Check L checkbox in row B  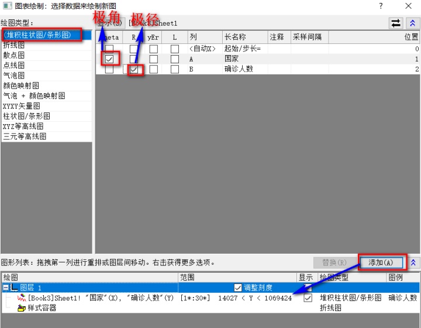[175, 69]
